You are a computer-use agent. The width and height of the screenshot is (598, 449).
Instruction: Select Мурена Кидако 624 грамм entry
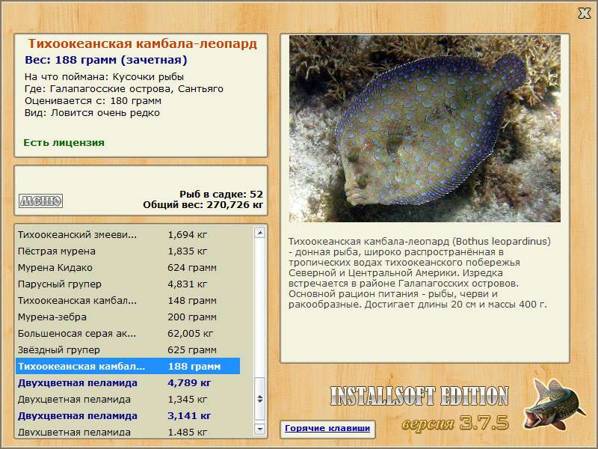128,268
